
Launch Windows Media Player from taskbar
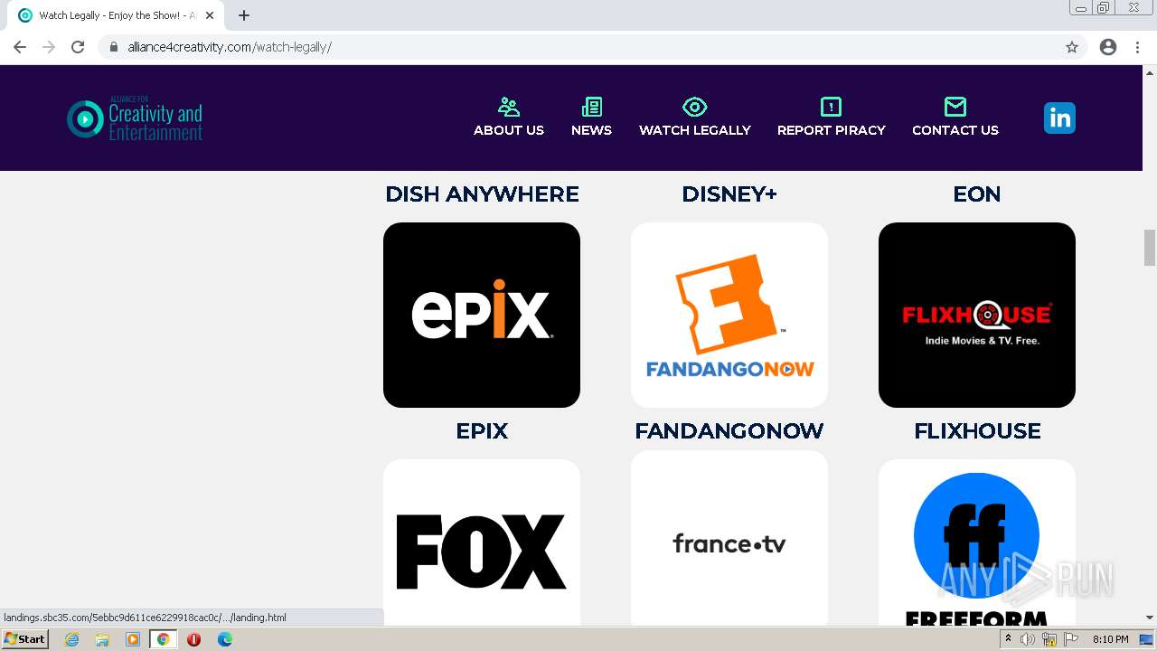[x=133, y=639]
